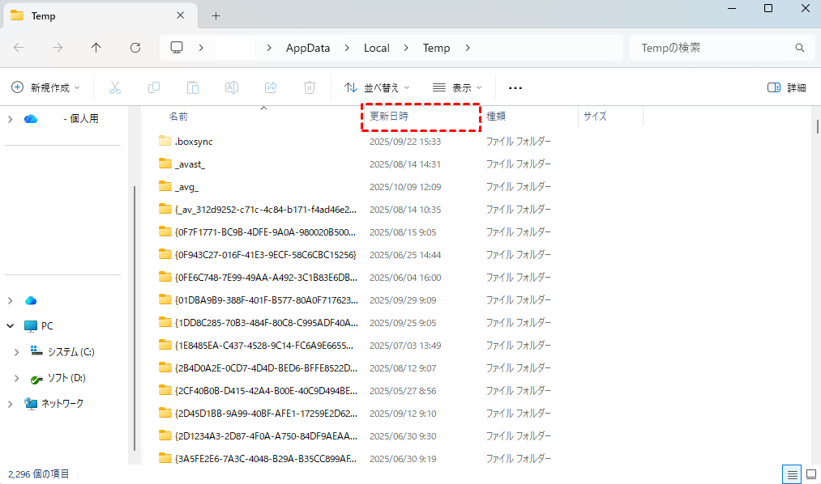Open the 並べ替え sort dropdown
Screen dimensions: 821x484
377,87
